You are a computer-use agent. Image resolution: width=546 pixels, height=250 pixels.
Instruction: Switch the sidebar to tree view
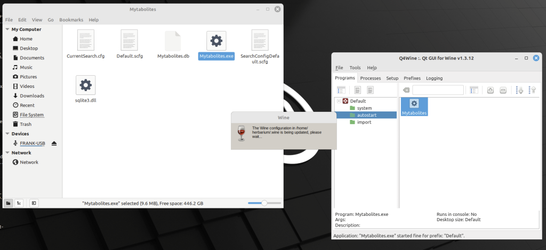point(19,203)
